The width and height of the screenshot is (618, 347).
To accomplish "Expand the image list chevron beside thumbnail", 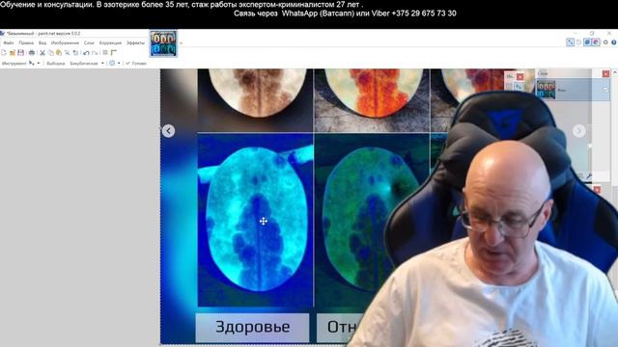I will click(181, 43).
